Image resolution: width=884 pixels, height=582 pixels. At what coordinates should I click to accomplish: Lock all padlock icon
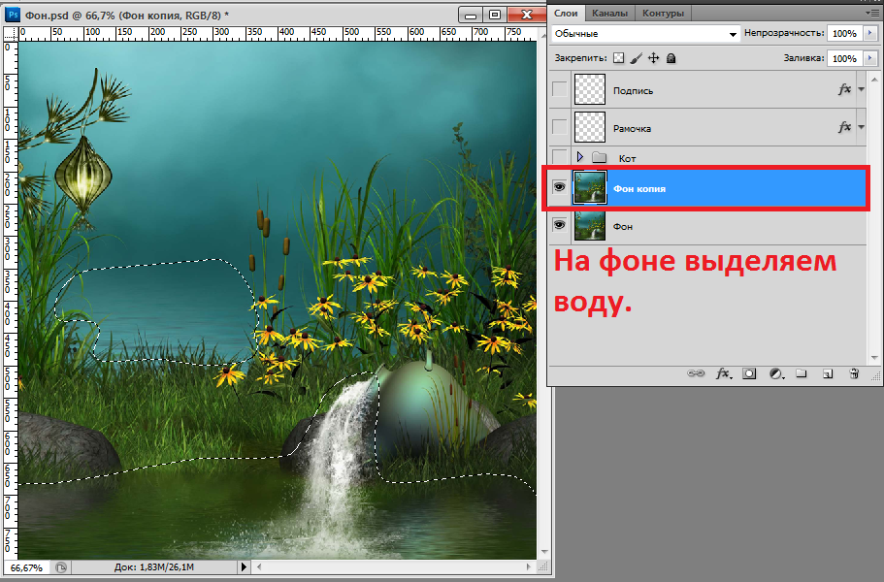tap(671, 58)
